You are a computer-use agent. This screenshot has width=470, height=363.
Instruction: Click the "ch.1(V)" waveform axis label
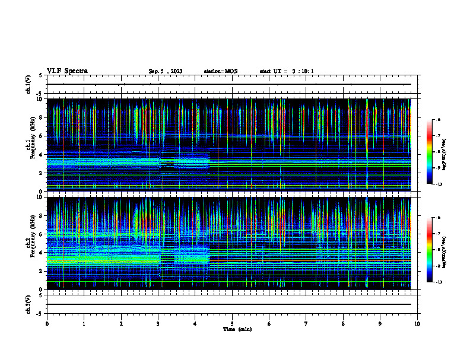click(x=28, y=84)
